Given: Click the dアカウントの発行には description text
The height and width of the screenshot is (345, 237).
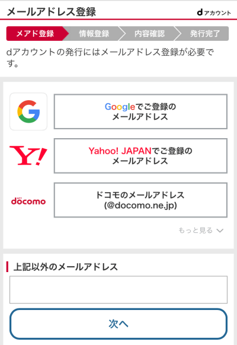Looking at the screenshot, I should pos(110,57).
